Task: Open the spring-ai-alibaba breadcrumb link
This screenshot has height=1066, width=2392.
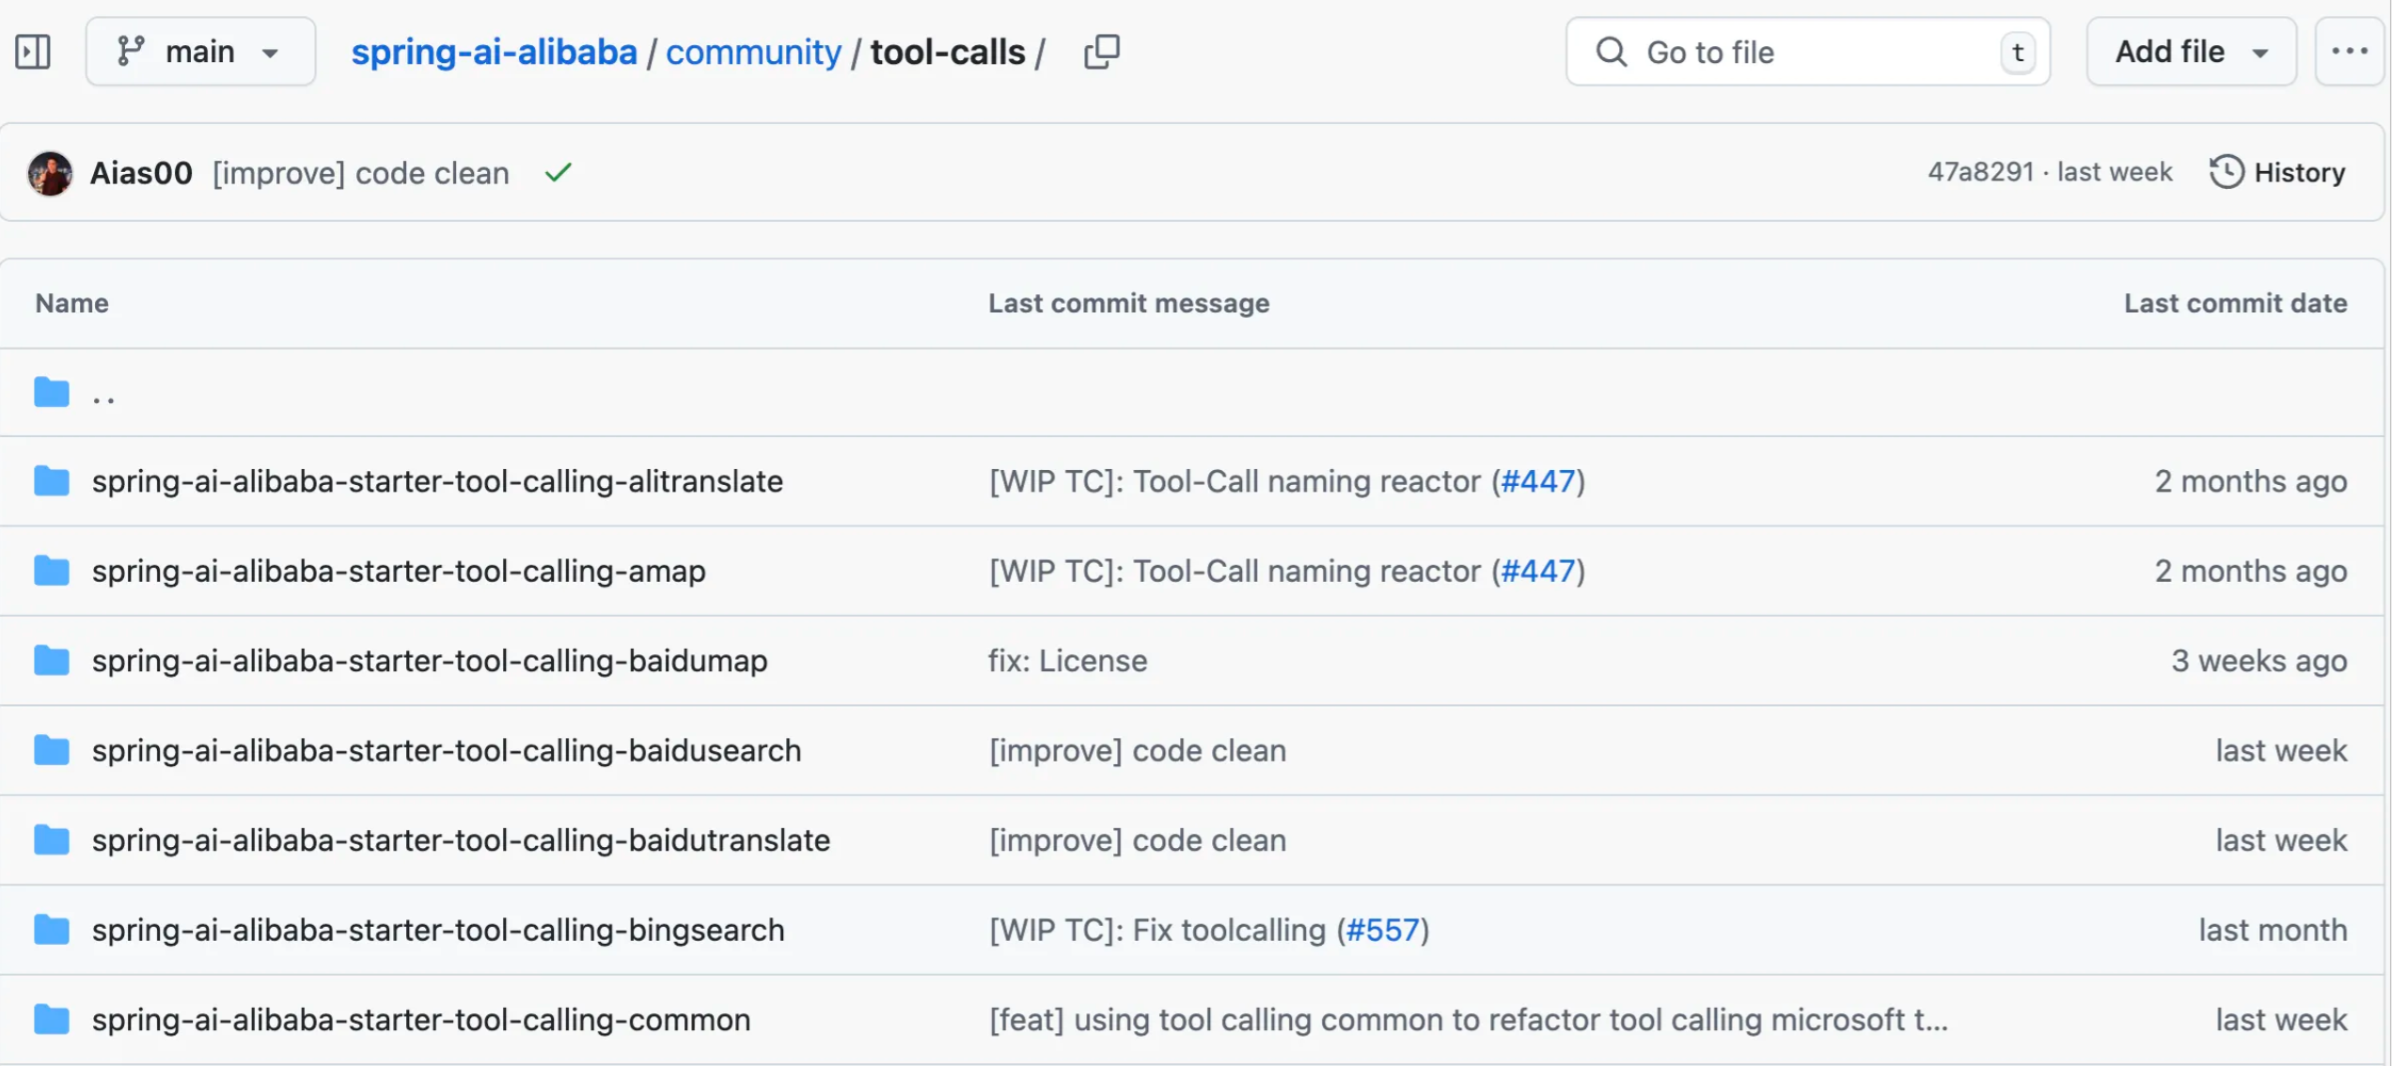Action: pos(494,52)
